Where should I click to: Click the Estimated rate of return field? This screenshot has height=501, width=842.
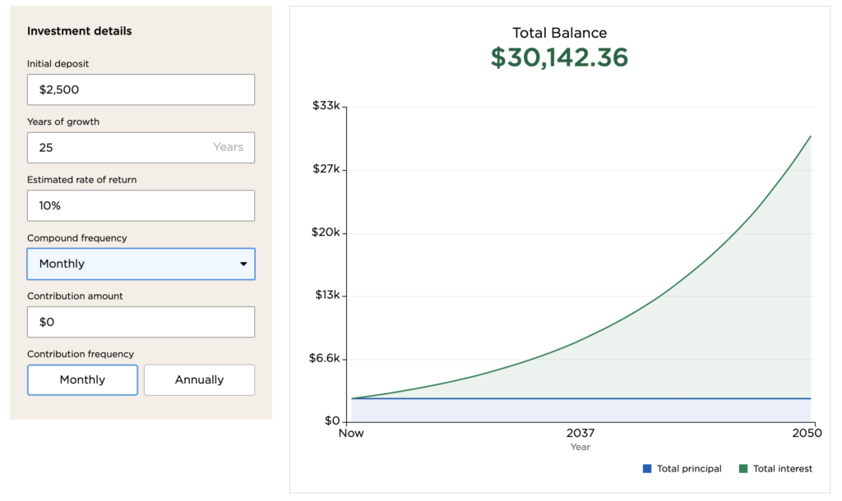[141, 206]
